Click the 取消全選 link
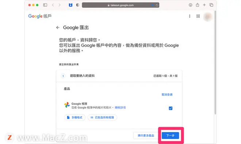 pos(167,95)
